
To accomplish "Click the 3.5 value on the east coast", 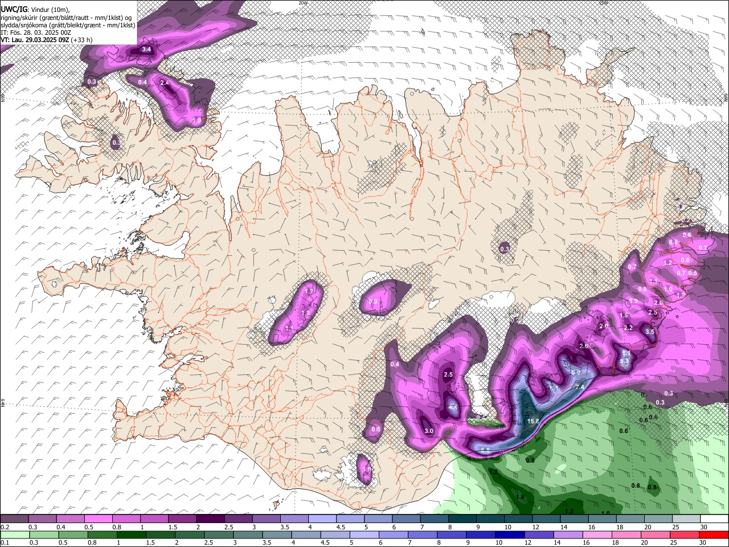I will pos(650,332).
